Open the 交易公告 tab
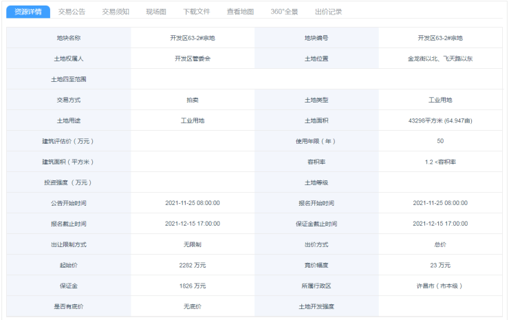 tap(72, 12)
